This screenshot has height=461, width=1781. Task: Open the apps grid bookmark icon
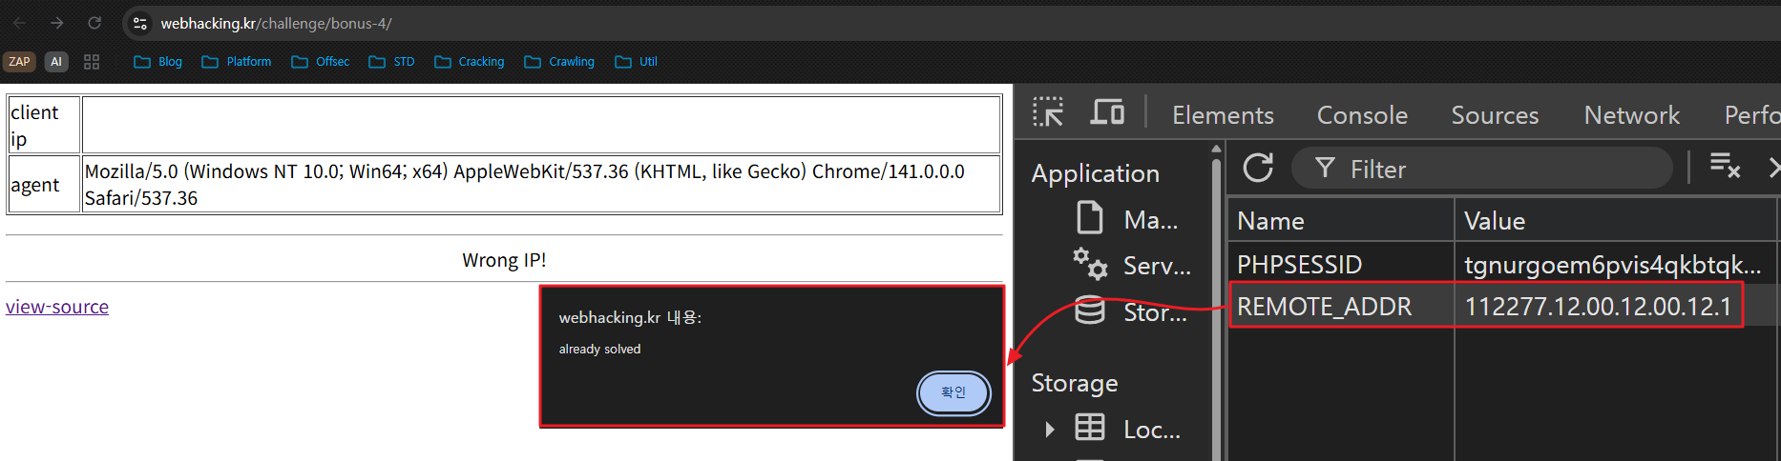92,62
